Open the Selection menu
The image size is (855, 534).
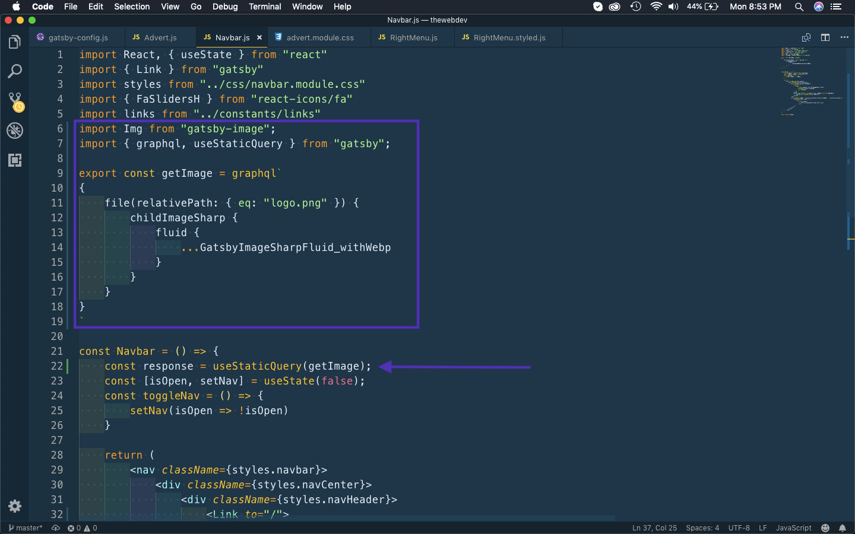click(x=132, y=7)
